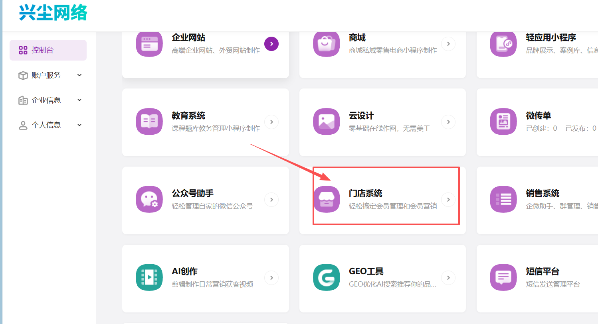Click the 个人信息 person icon

[x=23, y=126]
